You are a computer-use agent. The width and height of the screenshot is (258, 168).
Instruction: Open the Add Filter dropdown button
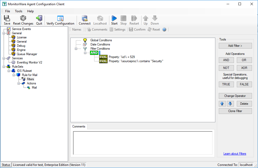(235, 46)
